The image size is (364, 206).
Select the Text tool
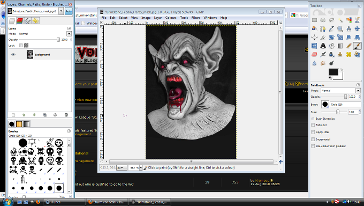tap(323, 46)
